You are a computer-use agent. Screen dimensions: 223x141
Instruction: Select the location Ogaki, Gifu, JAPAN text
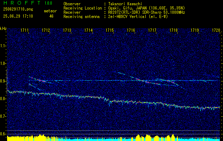click(128, 8)
